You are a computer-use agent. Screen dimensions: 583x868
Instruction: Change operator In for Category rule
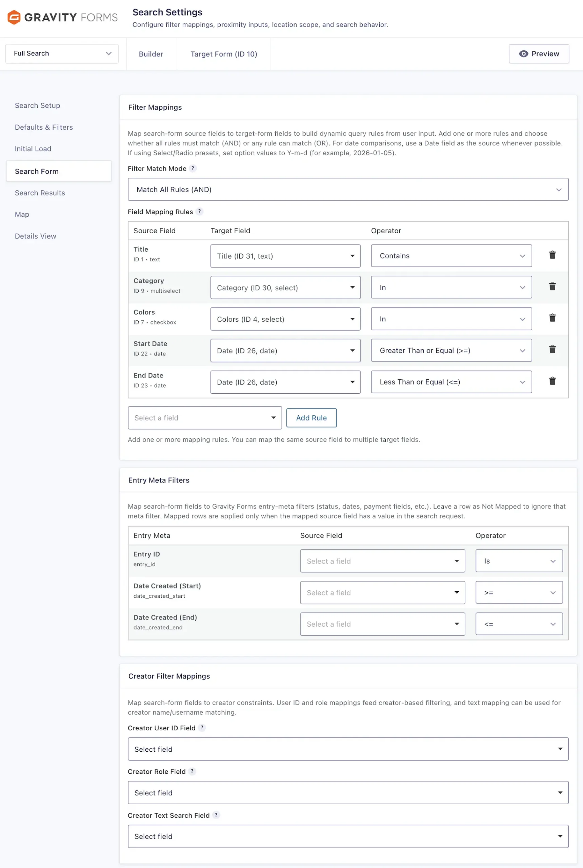coord(451,288)
